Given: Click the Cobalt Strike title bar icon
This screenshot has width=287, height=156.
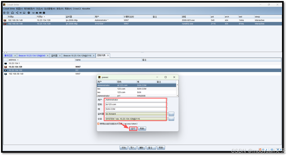Looking at the screenshot, I should [4, 5].
